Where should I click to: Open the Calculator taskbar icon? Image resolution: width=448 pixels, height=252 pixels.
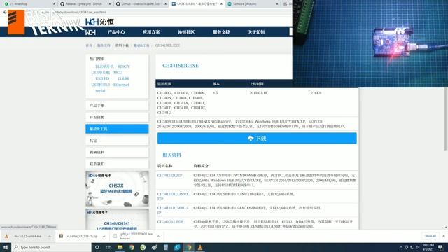coord(166,247)
